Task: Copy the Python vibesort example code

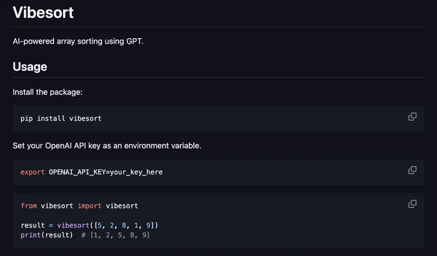Action: tap(412, 204)
